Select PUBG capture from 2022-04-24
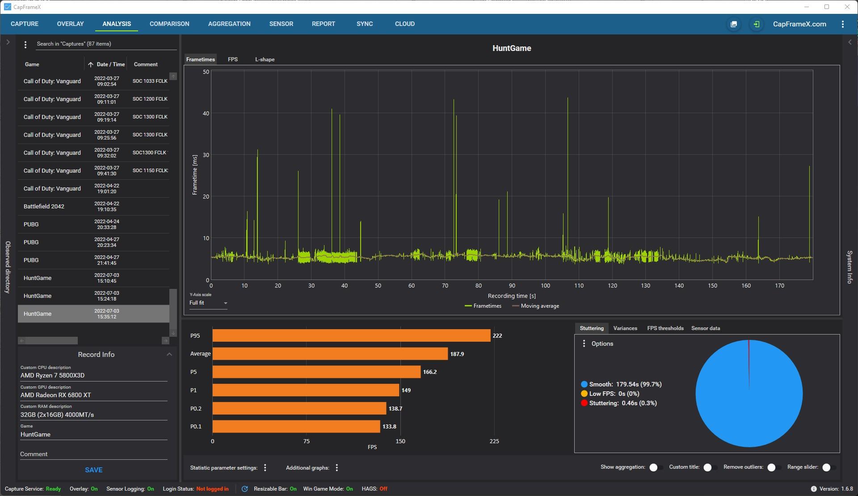 pyautogui.click(x=94, y=225)
